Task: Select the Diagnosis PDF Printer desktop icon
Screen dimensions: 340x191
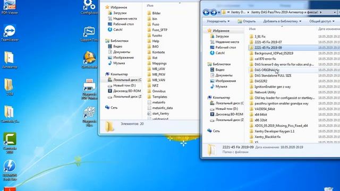Action: (x=89, y=89)
